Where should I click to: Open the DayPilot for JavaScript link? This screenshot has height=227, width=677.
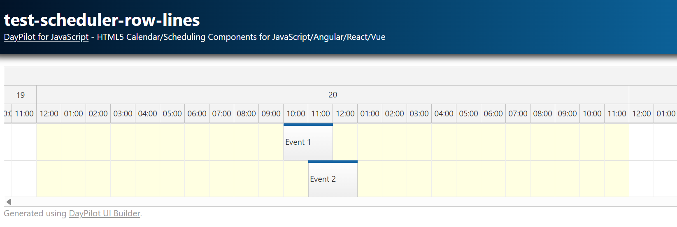pyautogui.click(x=46, y=37)
